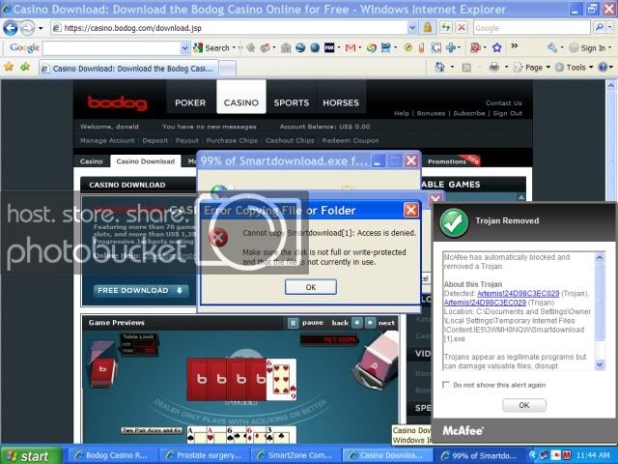This screenshot has width=618, height=464.
Task: Click the Google toolbar search field
Action: pos(112,48)
